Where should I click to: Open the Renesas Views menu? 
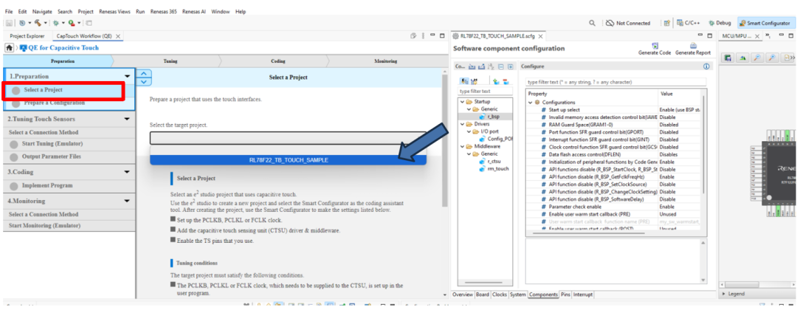[114, 12]
